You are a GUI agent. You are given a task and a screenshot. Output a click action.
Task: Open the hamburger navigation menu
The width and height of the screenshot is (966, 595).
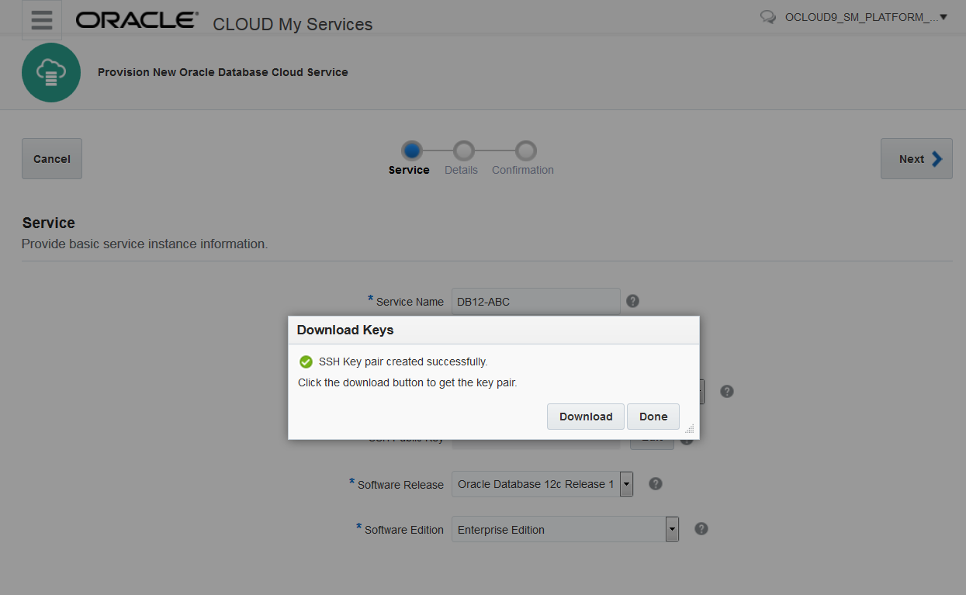pyautogui.click(x=41, y=19)
